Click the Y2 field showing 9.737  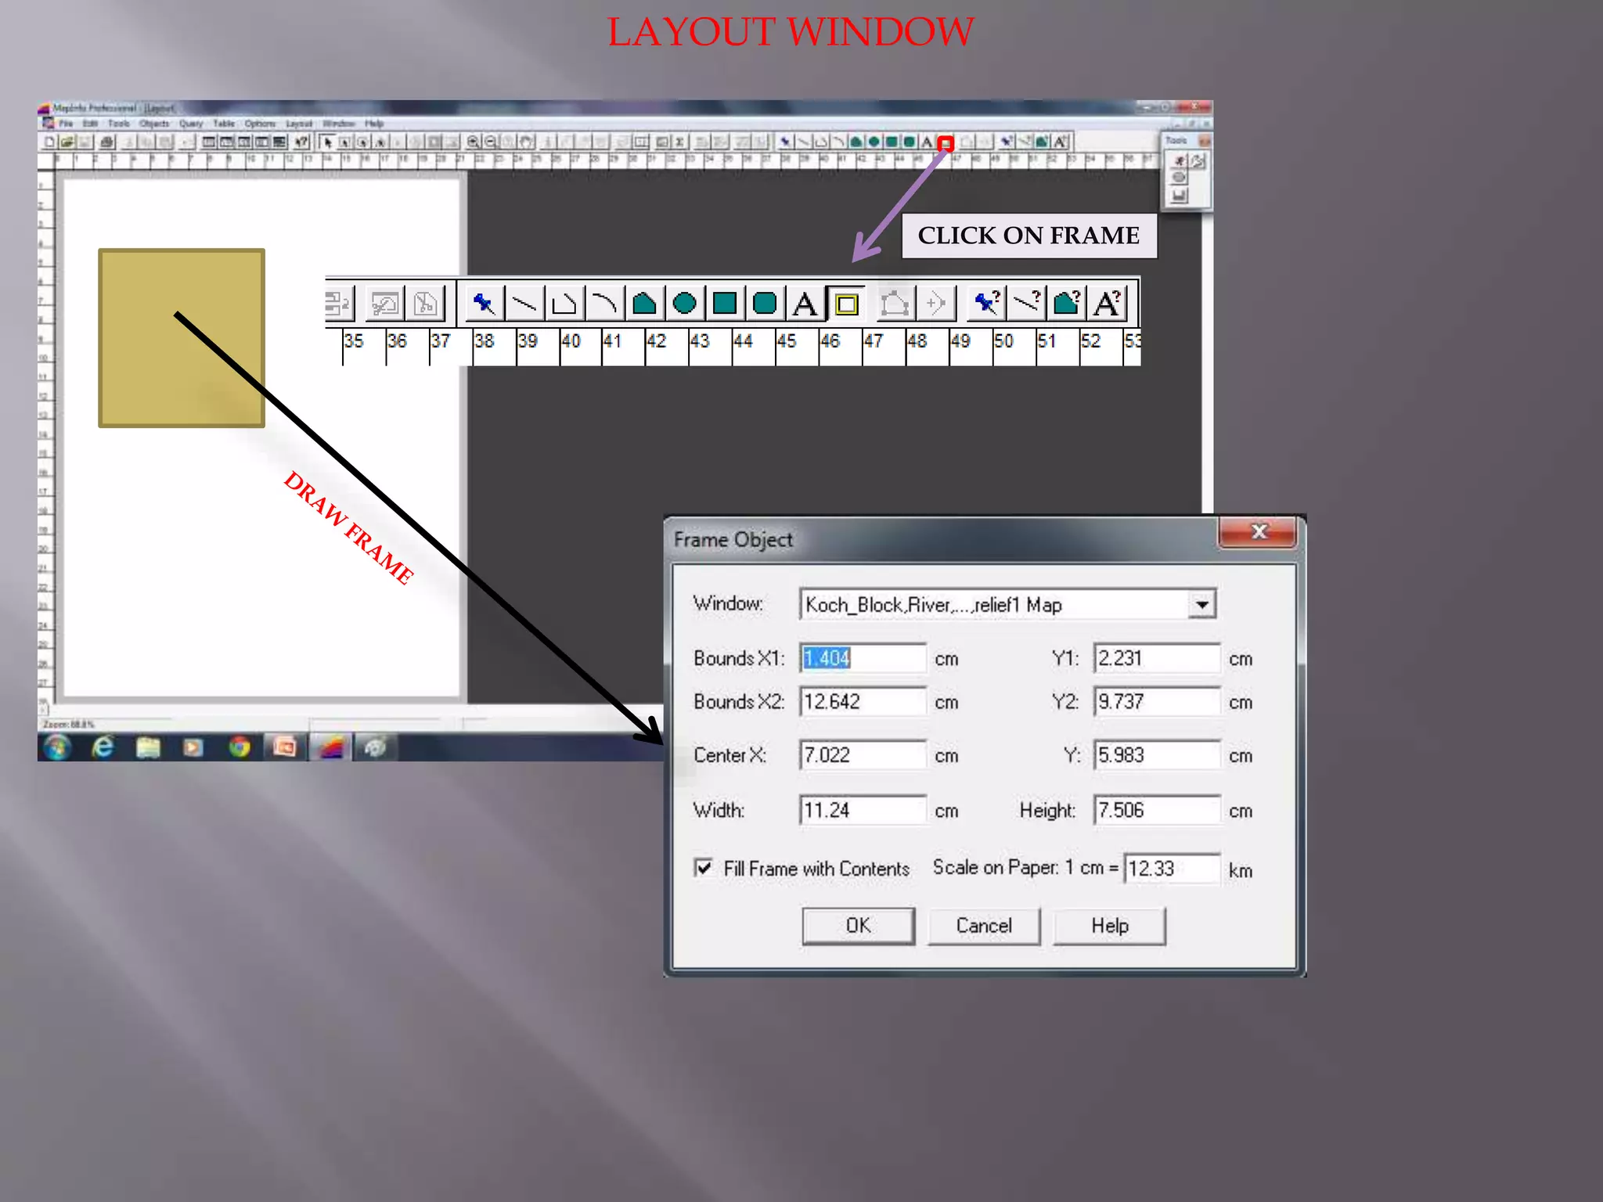1157,701
